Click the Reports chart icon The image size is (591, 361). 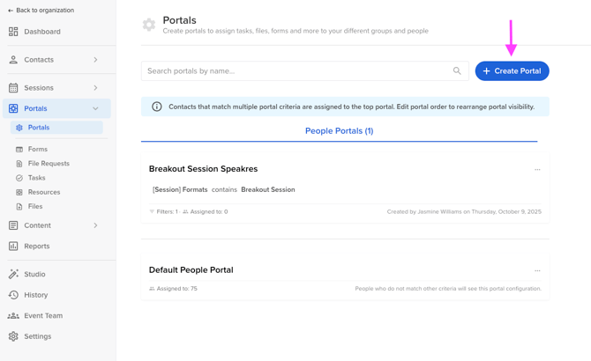13,247
